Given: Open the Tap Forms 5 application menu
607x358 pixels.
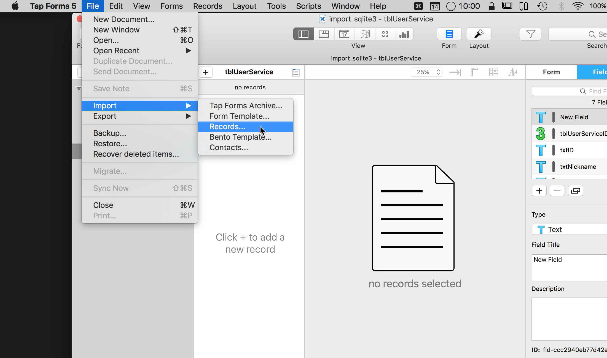Looking at the screenshot, I should (53, 6).
